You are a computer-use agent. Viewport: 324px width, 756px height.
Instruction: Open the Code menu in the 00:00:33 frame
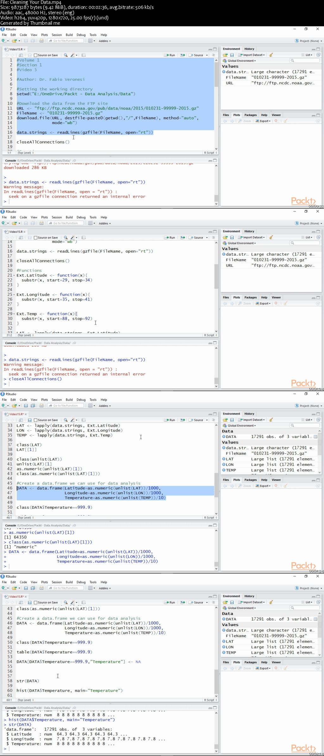click(23, 35)
